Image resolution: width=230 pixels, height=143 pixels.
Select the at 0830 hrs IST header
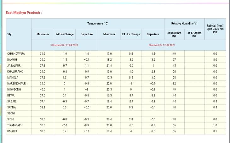174,34
